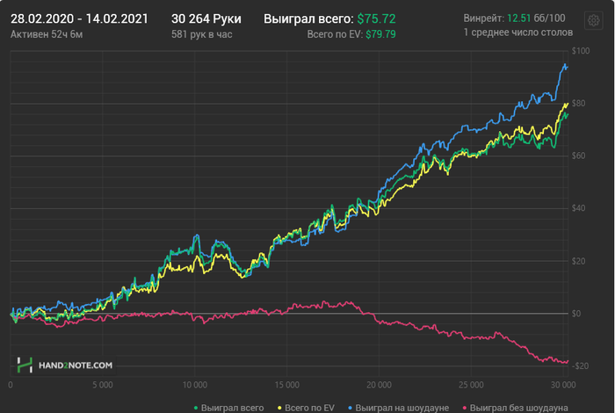Image resolution: width=615 pixels, height=413 pixels.
Task: Click the 20 000 x-axis label
Action: (x=379, y=385)
